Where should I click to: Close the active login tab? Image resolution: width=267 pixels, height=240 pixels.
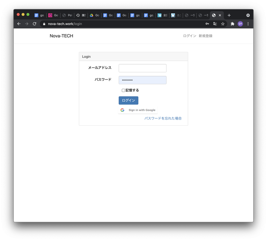click(x=220, y=15)
